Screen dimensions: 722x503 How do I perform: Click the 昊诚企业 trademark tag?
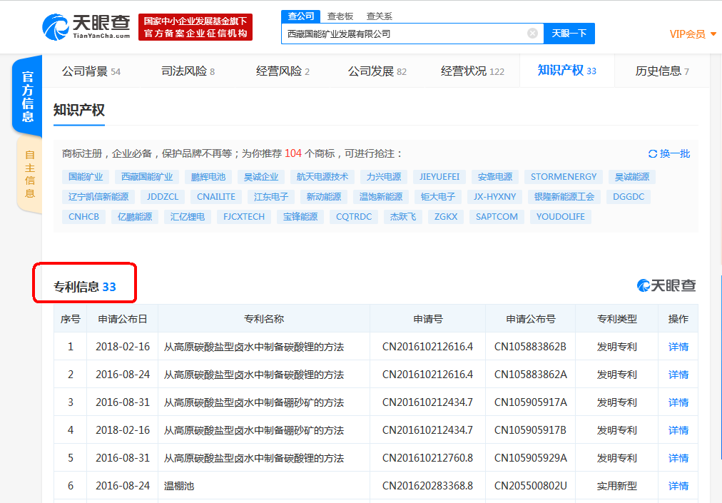click(x=261, y=177)
